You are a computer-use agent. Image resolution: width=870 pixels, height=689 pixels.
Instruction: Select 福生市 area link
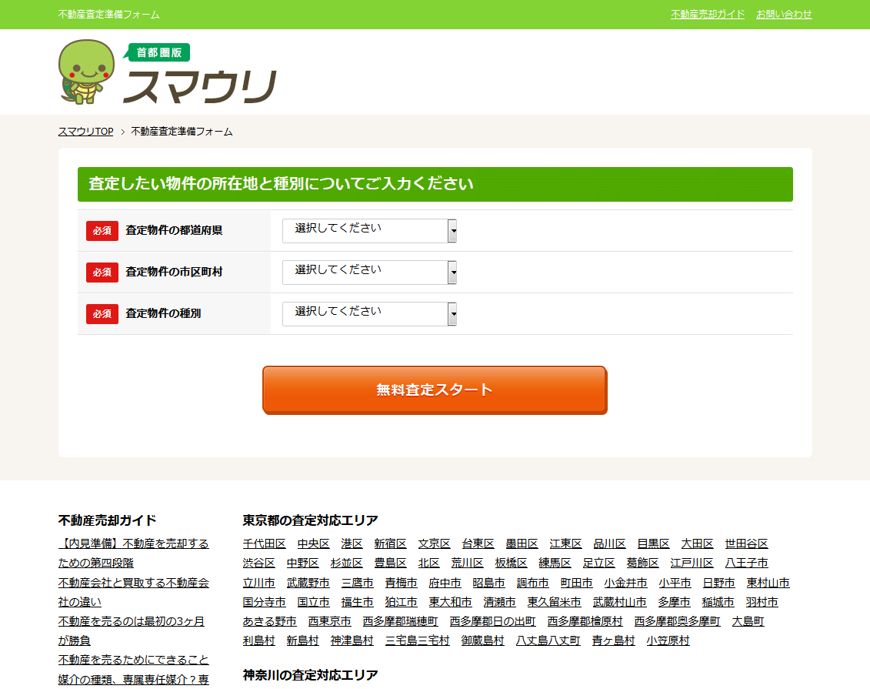click(x=358, y=602)
